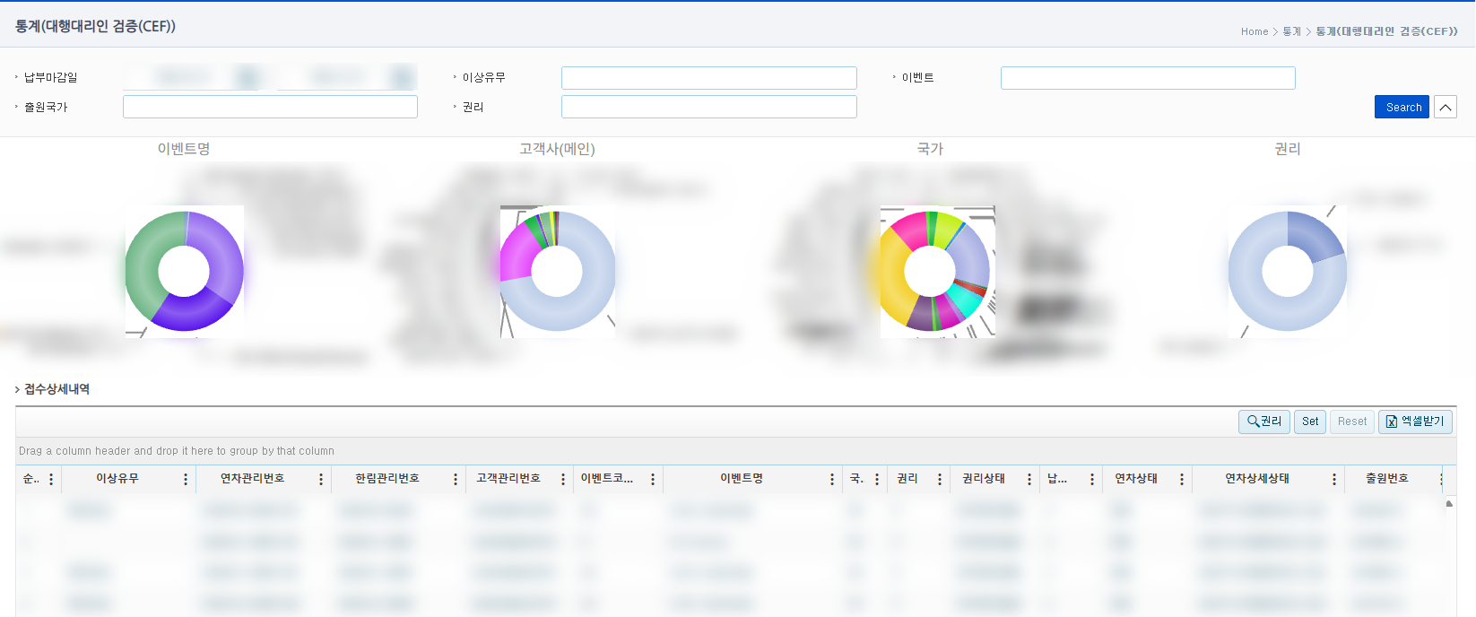Viewport: 1476px width, 617px height.
Task: Click the 이벤트명 chart title
Action: pos(184,149)
